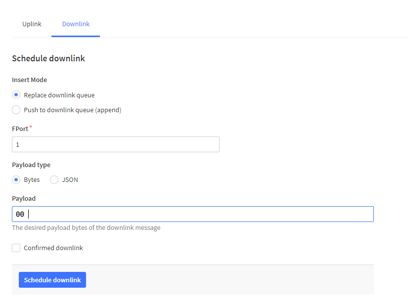Switch to the Uplink tab

[32, 24]
